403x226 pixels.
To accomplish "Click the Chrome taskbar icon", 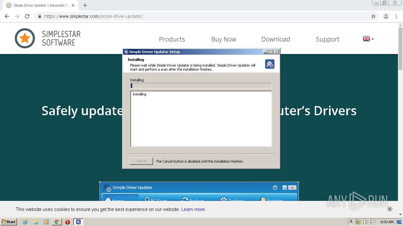I will [57, 222].
